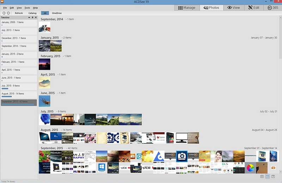
Task: Open the Timeline panel dropdown arrow
Action: click(x=29, y=18)
